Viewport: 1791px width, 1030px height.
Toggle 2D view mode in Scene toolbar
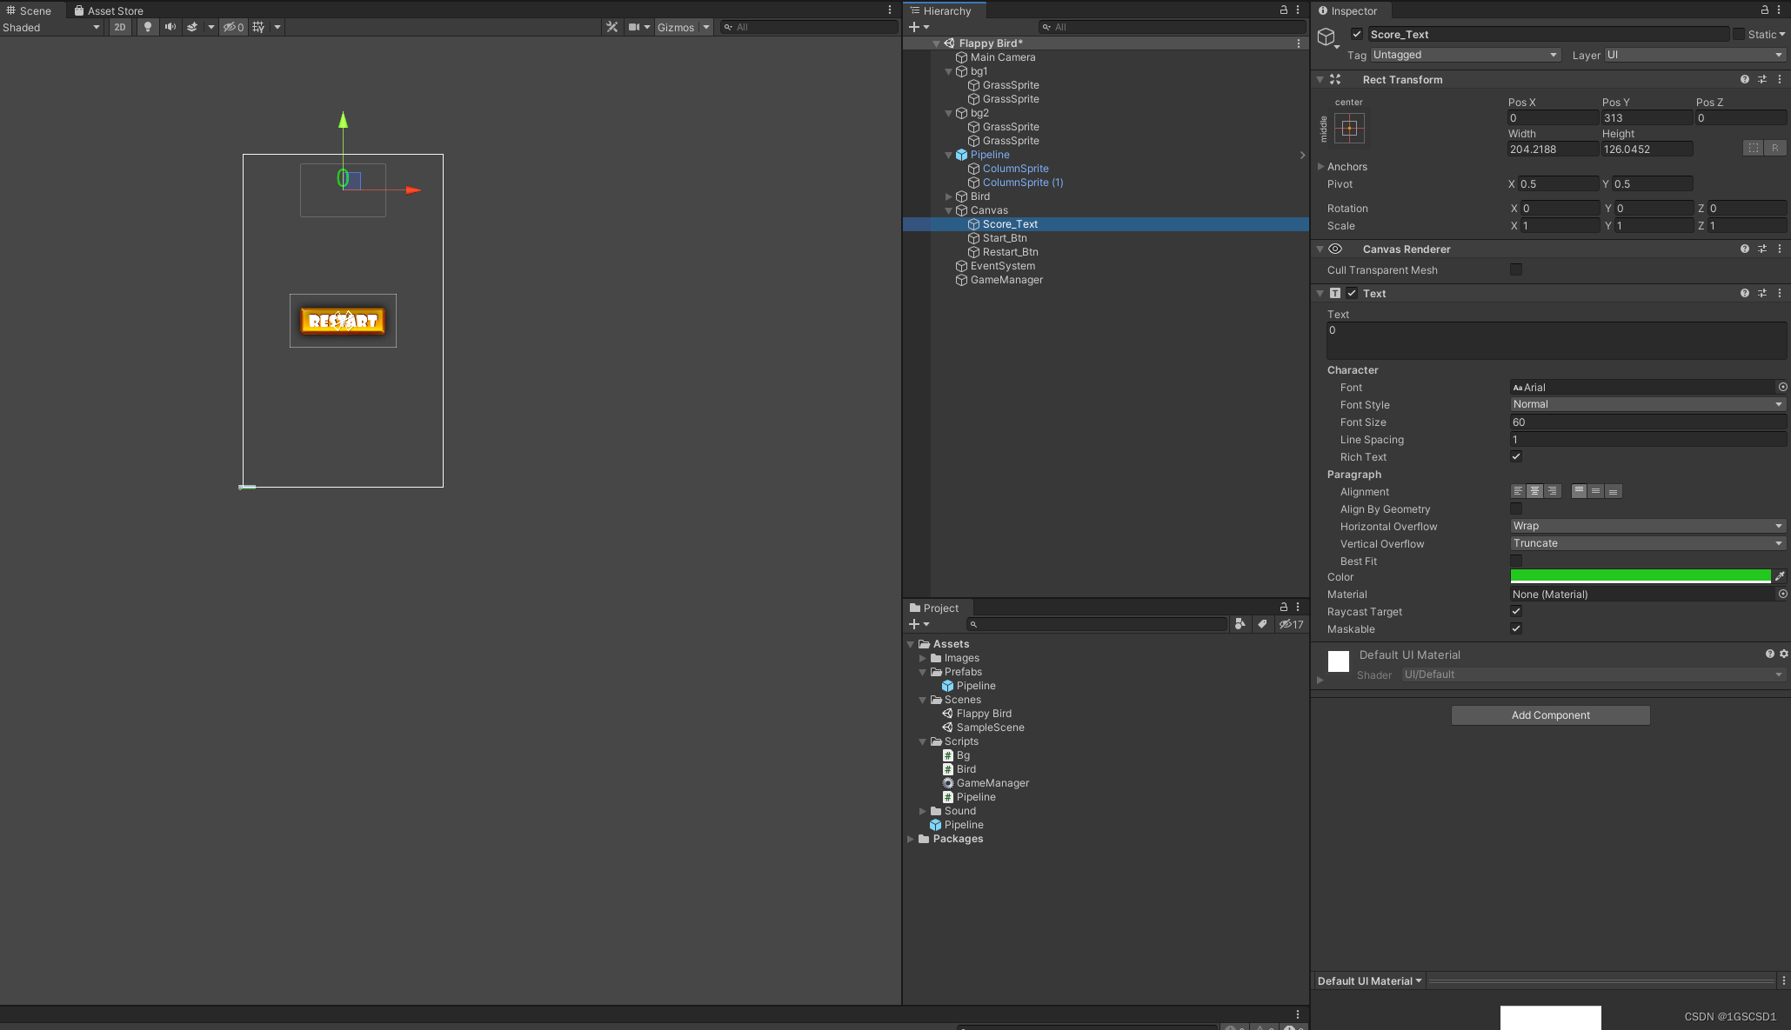[120, 27]
